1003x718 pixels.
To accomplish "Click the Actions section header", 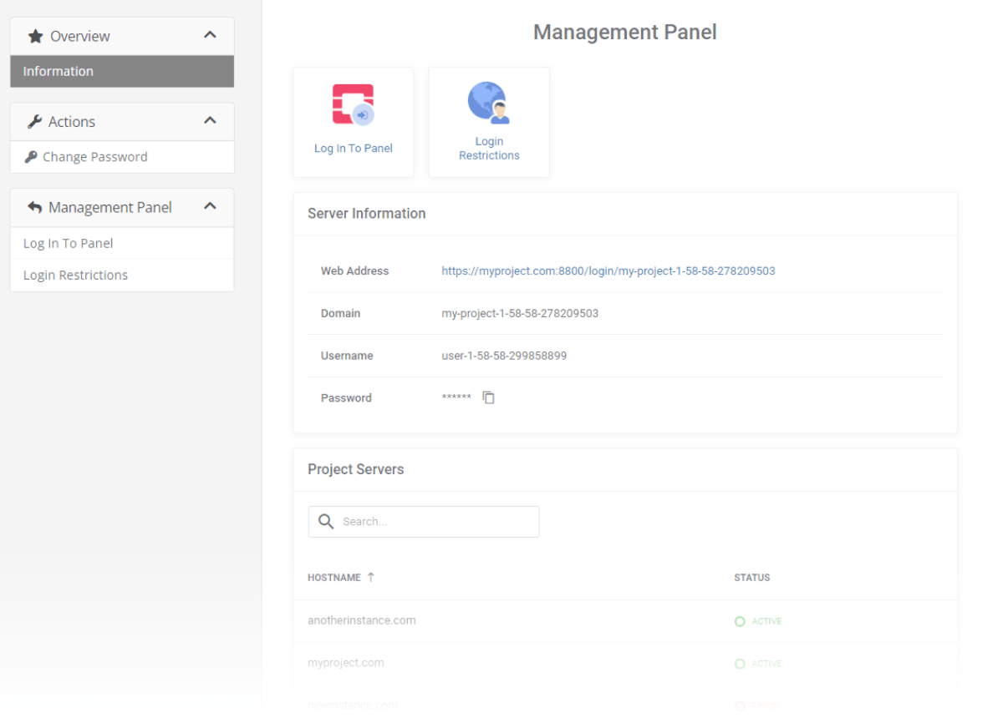I will 122,122.
